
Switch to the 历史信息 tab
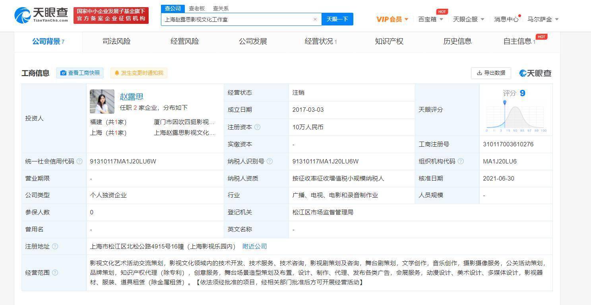[x=457, y=41]
